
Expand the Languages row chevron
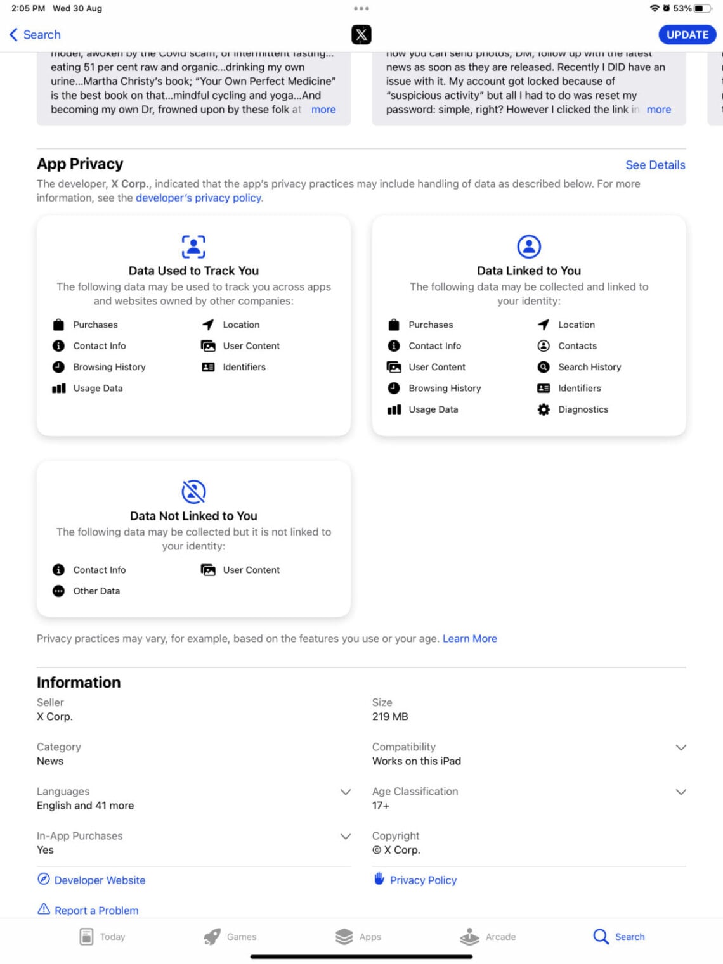coord(346,792)
